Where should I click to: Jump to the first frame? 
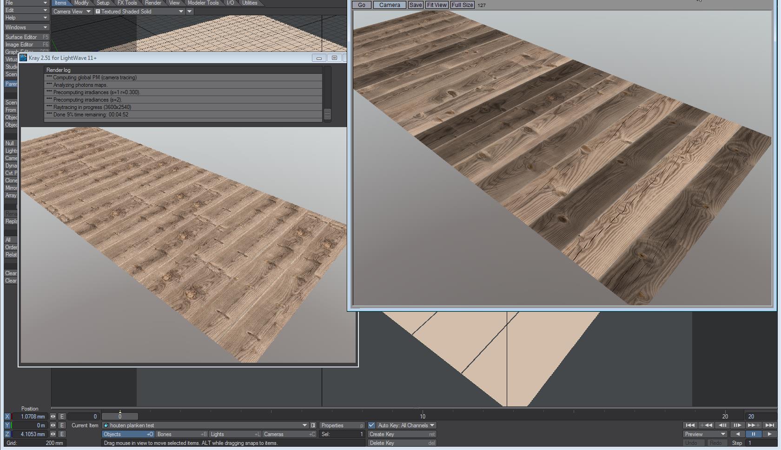690,425
